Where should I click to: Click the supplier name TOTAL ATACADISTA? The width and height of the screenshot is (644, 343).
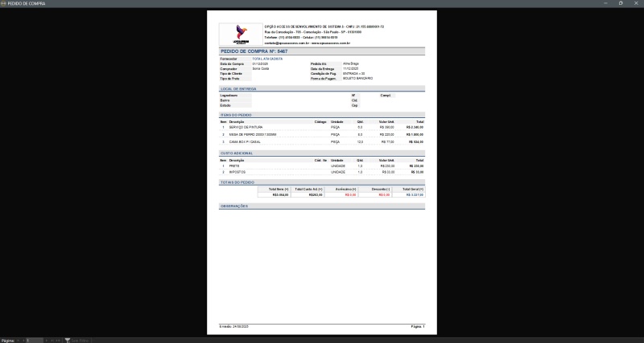265,59
